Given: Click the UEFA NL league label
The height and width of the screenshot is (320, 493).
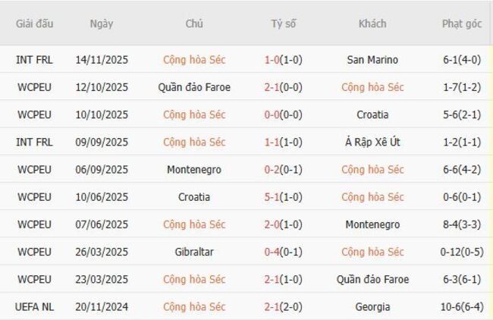Looking at the screenshot, I should click(34, 307).
